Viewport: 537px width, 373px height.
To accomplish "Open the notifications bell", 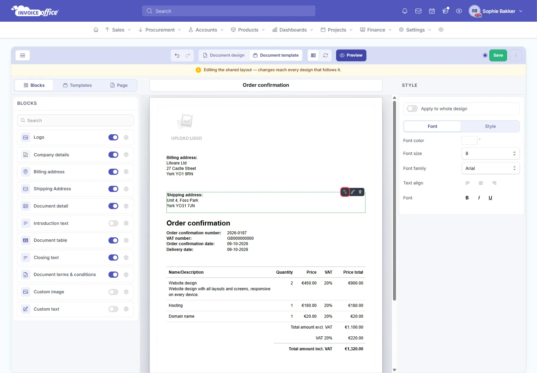I will (405, 11).
